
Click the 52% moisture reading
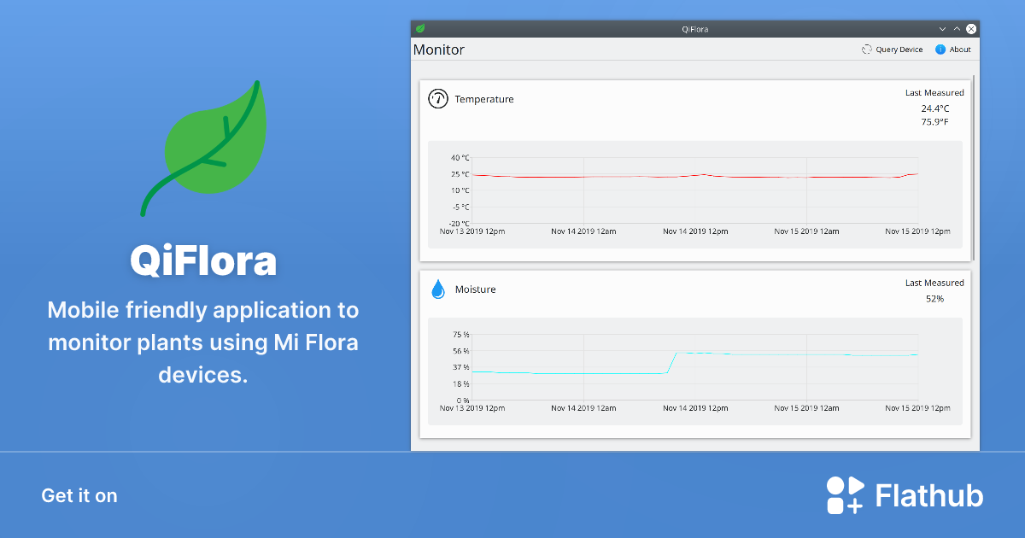click(934, 299)
